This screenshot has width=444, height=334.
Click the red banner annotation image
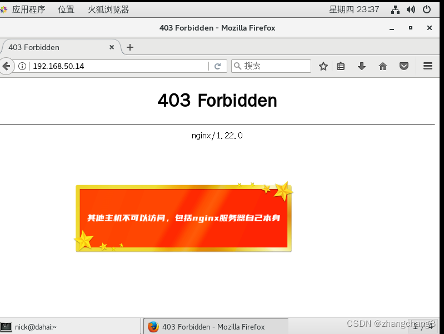click(x=183, y=217)
